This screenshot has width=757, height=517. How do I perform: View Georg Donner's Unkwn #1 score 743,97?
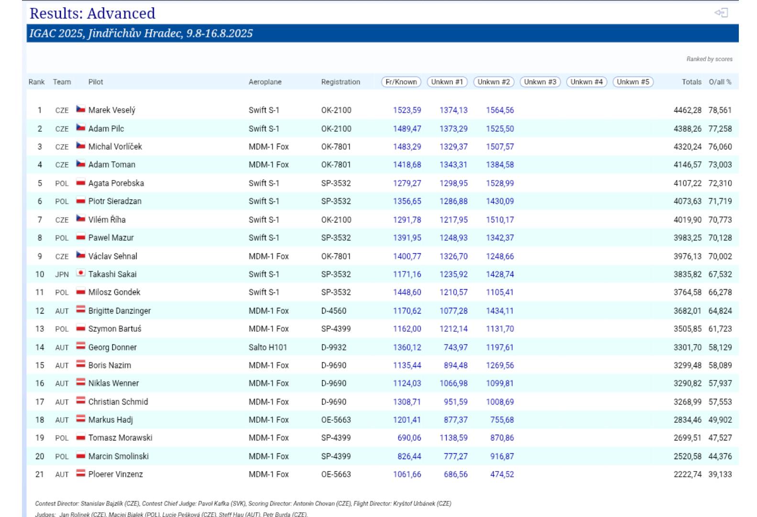455,347
